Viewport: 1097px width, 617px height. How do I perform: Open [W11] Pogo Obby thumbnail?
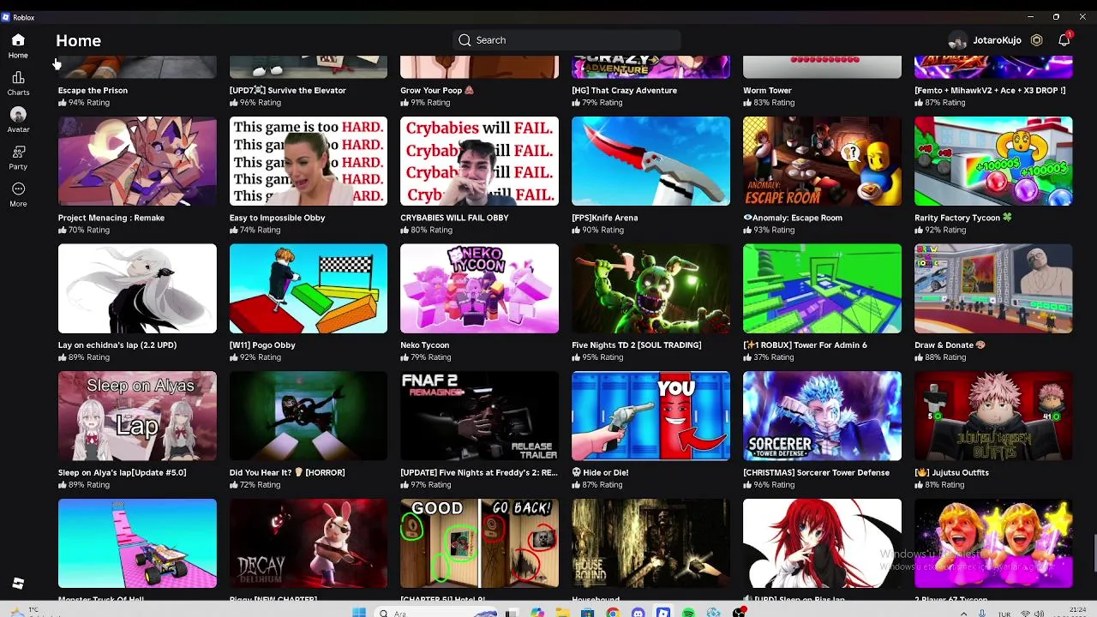click(x=309, y=289)
